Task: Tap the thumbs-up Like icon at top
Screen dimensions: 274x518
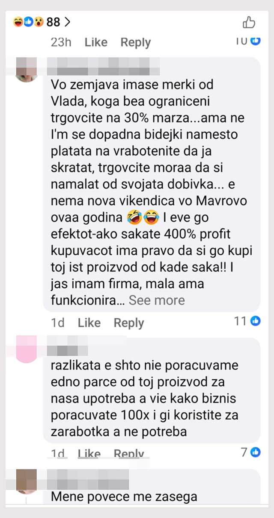Action: [x=249, y=22]
